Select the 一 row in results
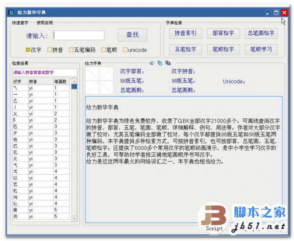The width and height of the screenshot is (294, 241). coord(41,94)
